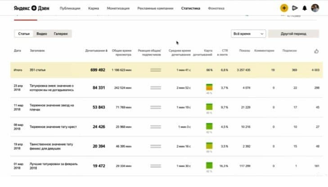Screen dimensions: 328x187
Task: Sort by the Дочитывания column header
Action: pos(96,50)
